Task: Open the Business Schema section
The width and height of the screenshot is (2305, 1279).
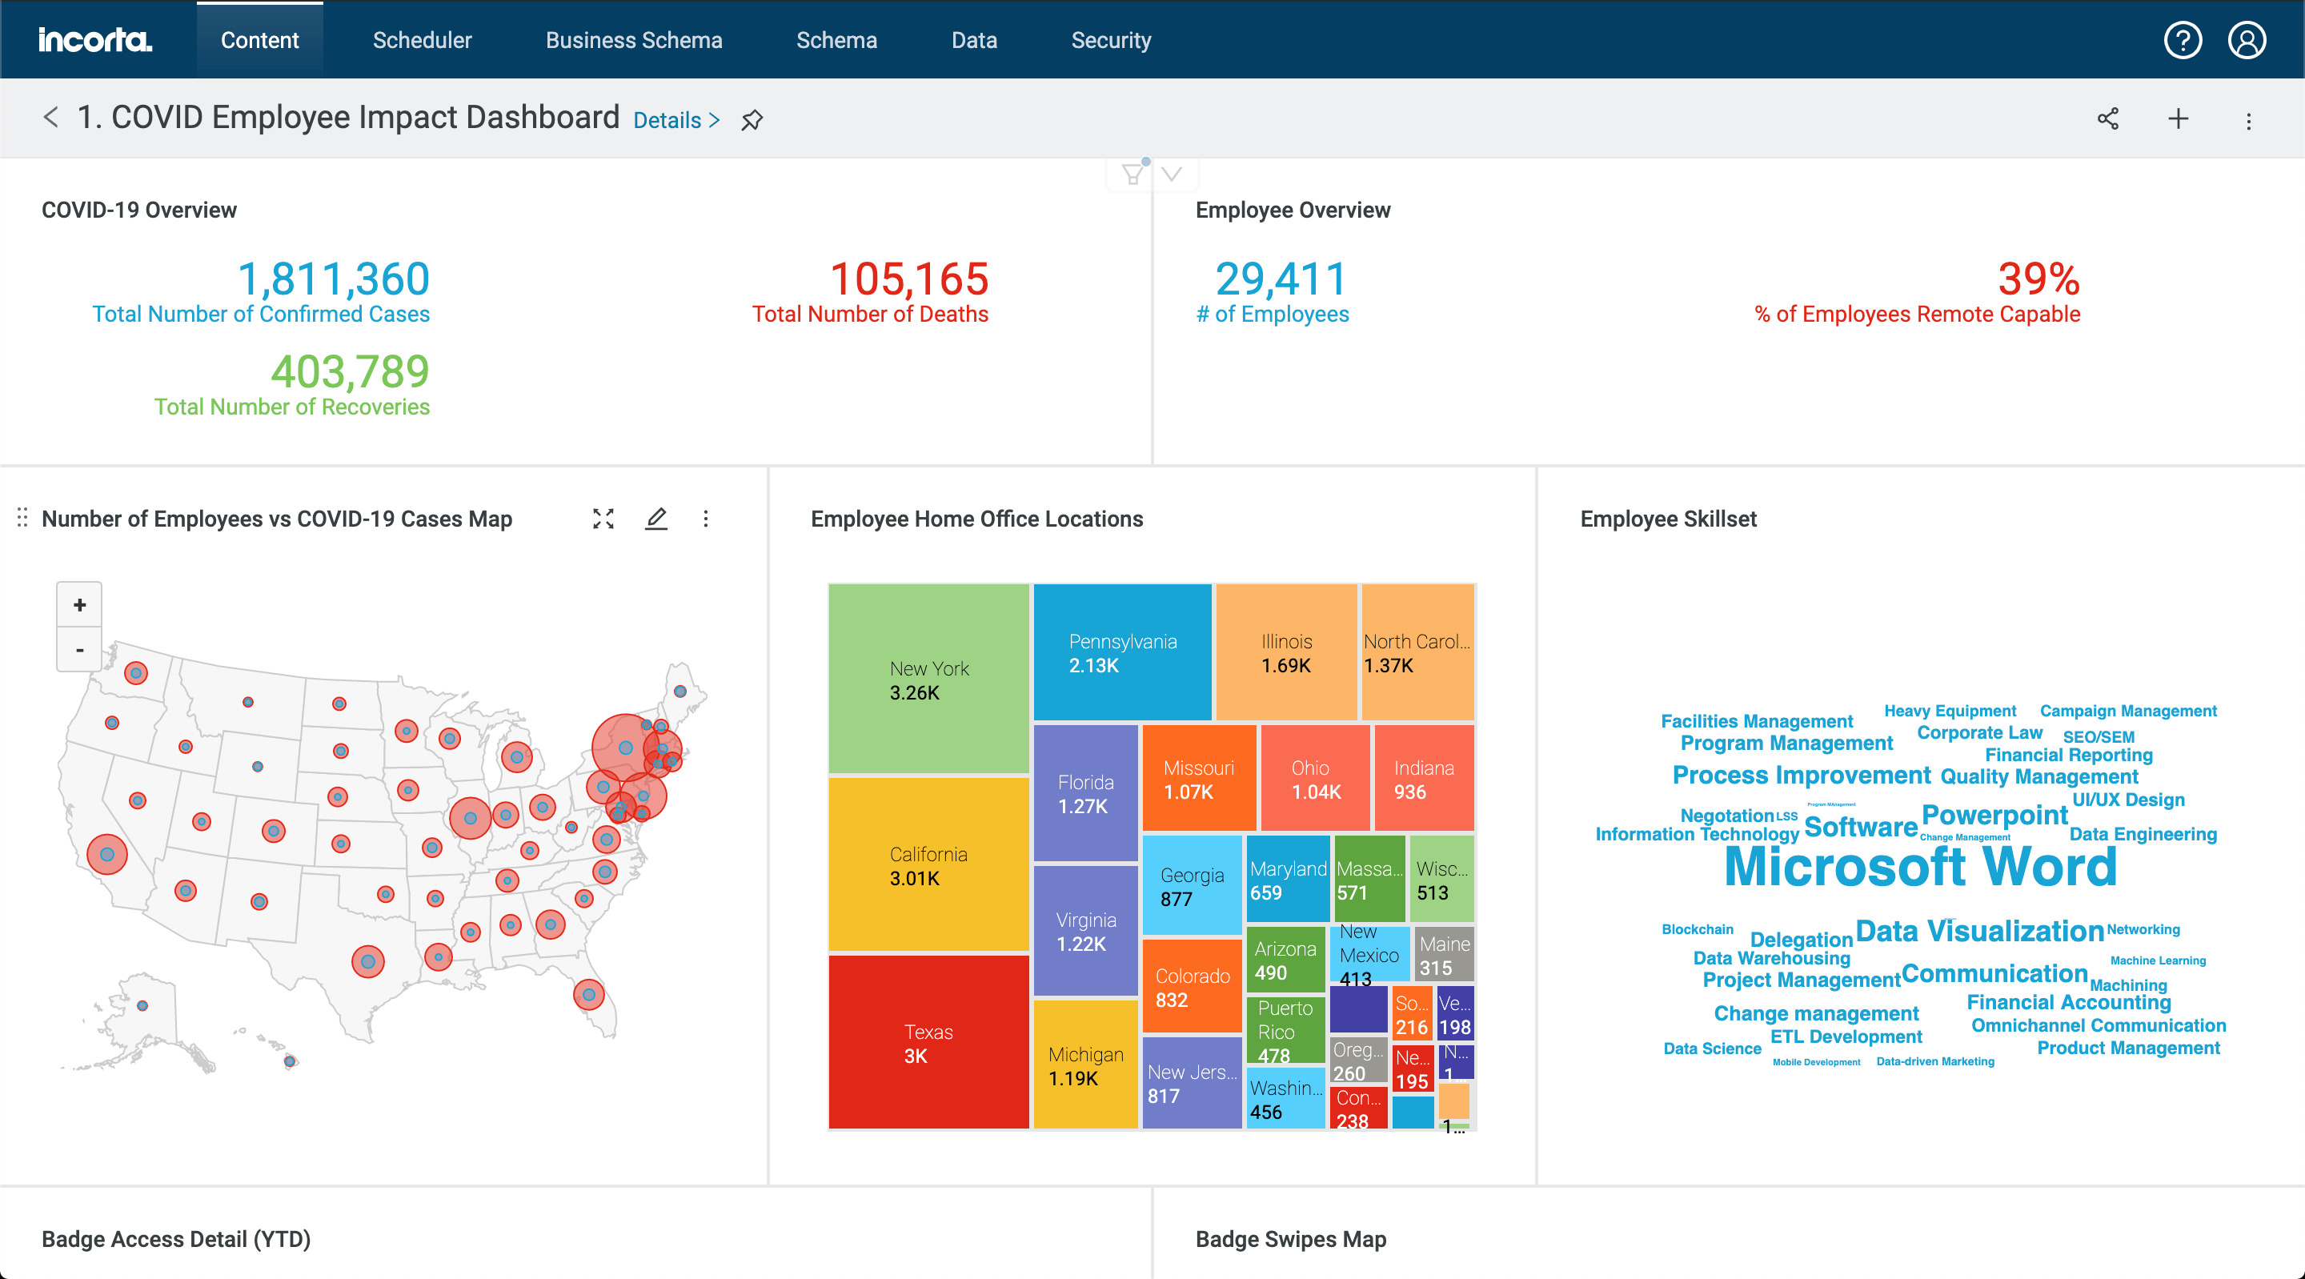Action: point(635,39)
